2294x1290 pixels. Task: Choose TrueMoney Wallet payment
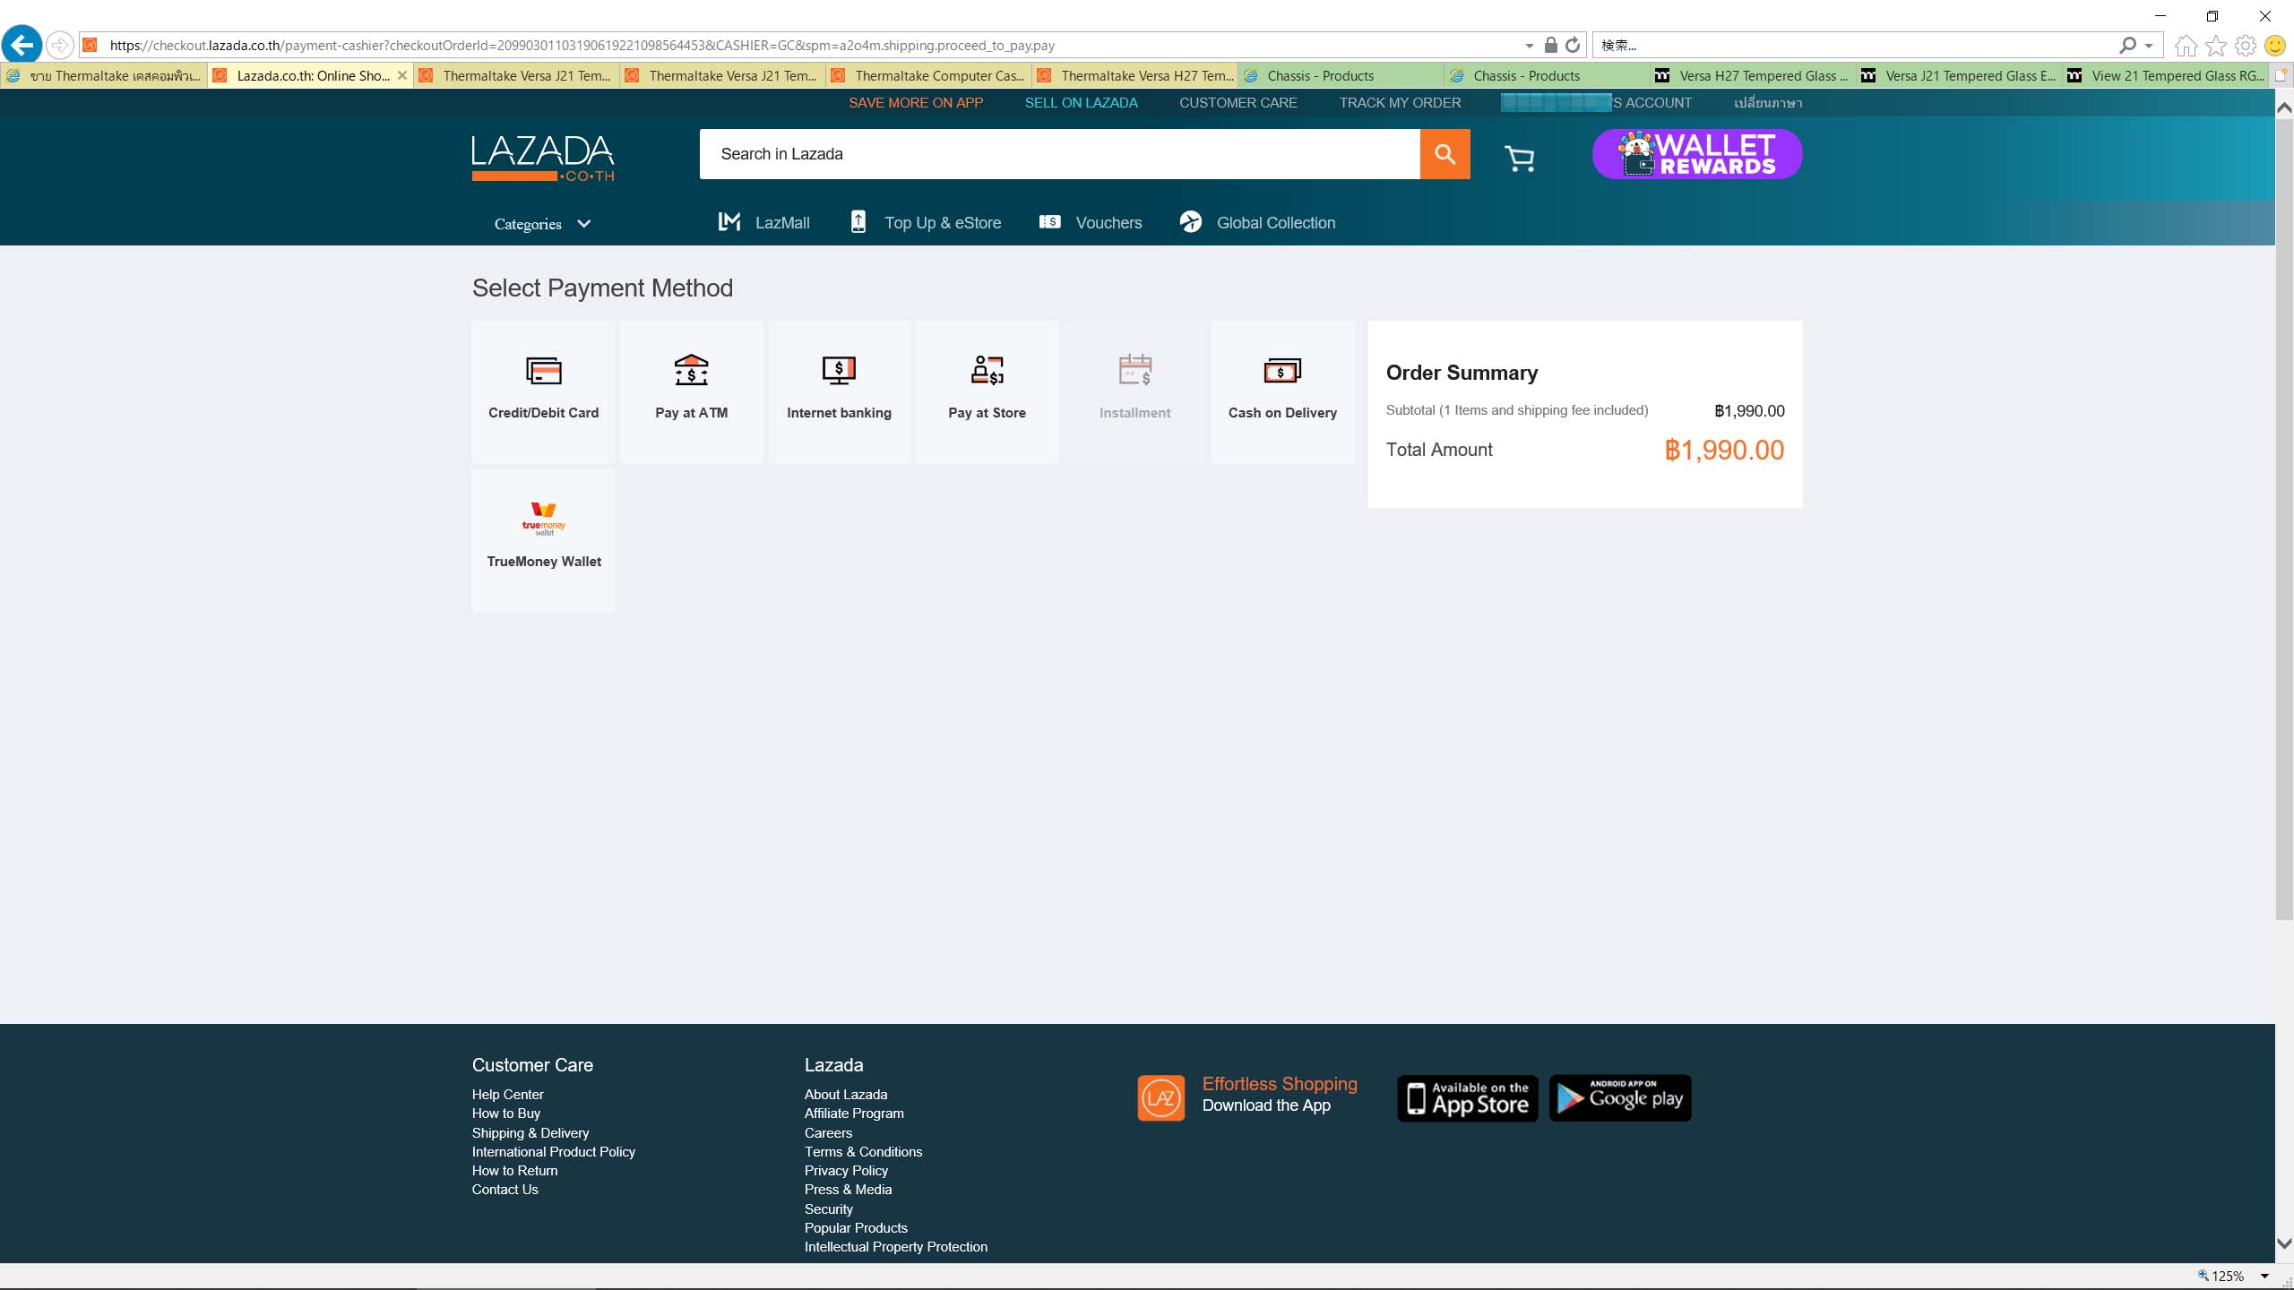[543, 540]
